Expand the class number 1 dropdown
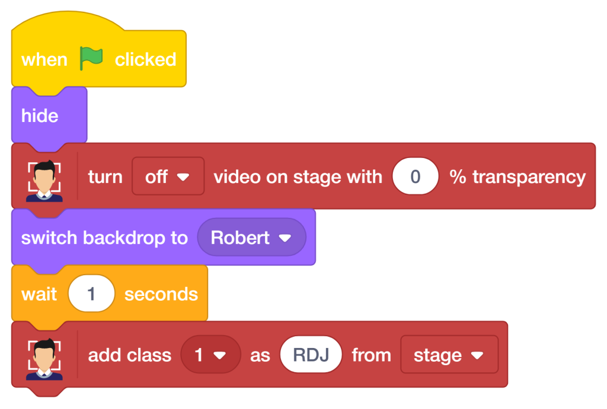Viewport: 607px width, 409px height. tap(211, 355)
